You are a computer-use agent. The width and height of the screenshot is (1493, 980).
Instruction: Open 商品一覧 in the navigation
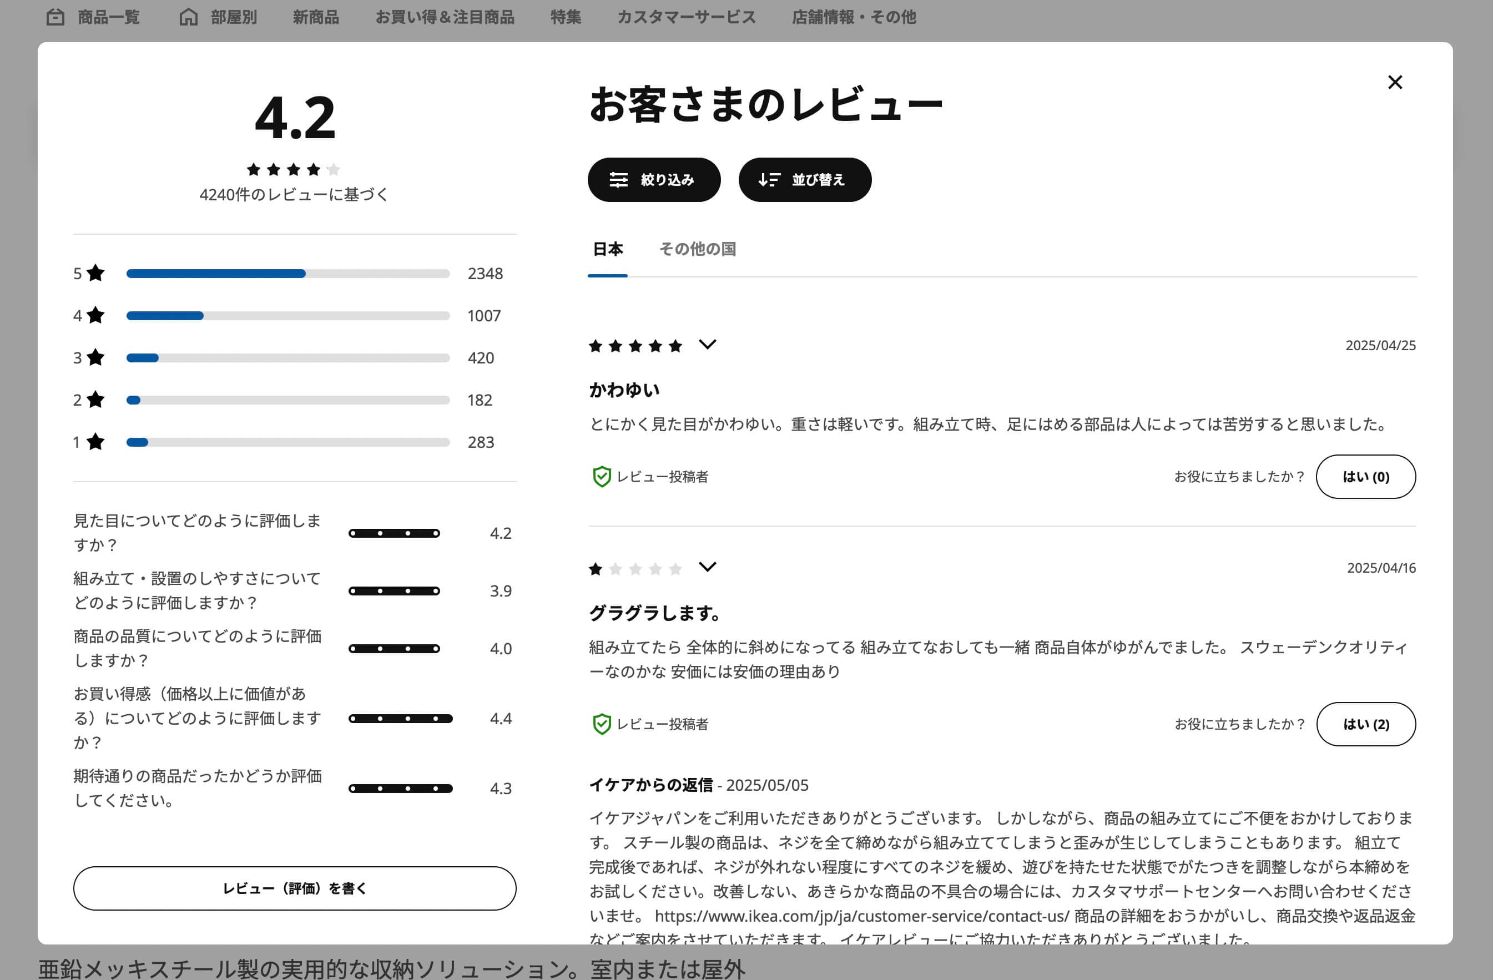pos(93,17)
